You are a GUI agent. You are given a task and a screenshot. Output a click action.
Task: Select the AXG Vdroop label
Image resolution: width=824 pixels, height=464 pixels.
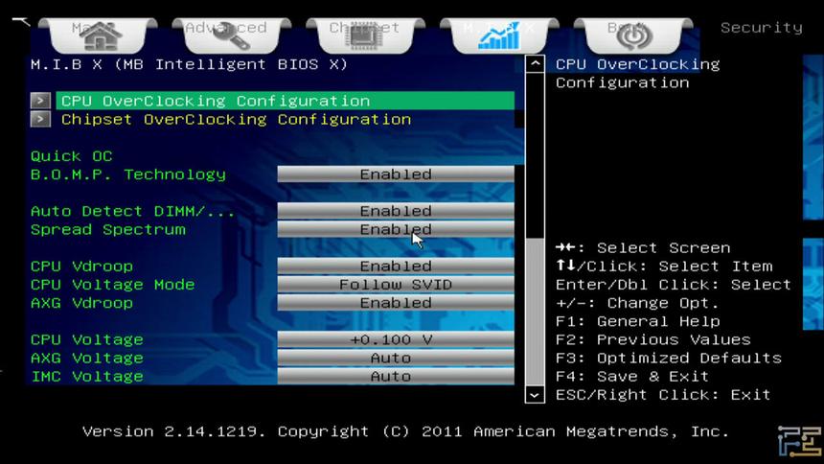click(x=82, y=303)
